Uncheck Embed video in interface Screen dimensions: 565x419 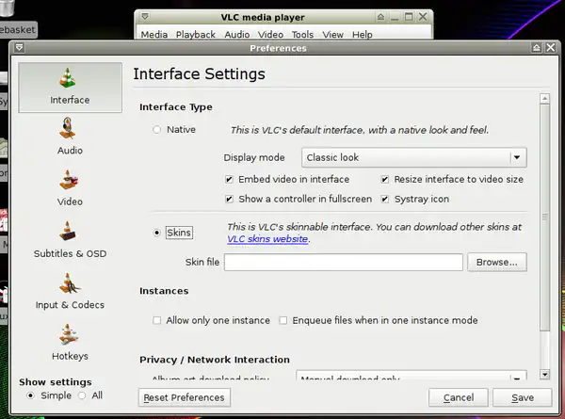229,179
